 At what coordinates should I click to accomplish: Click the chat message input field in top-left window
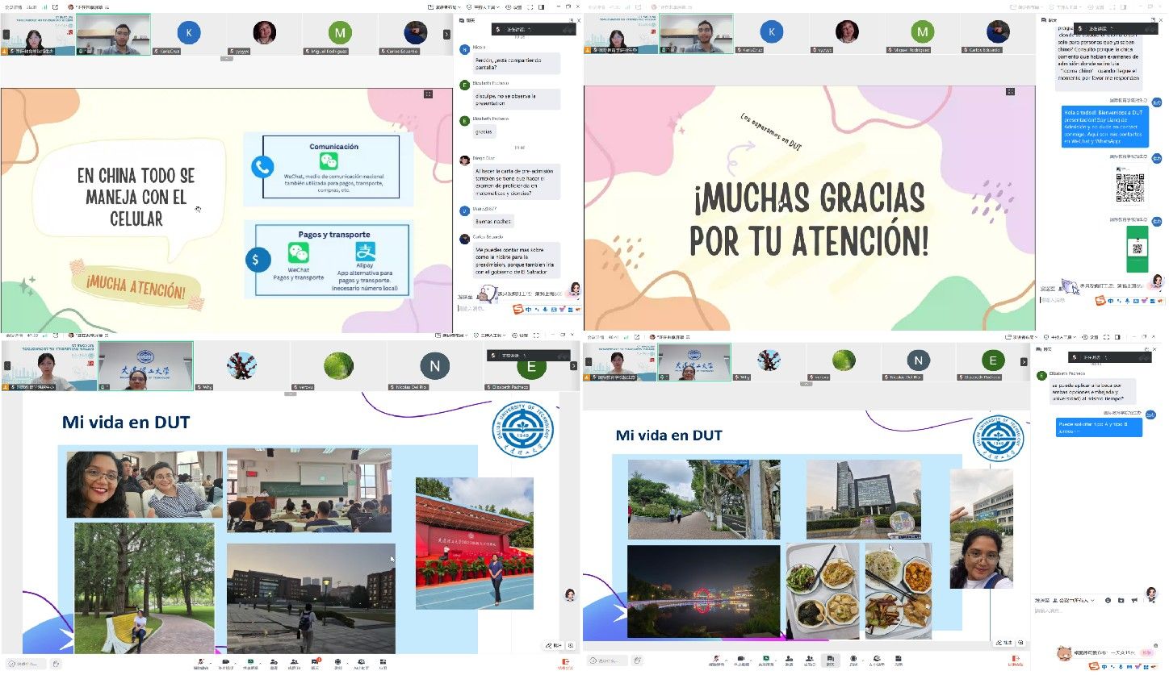(x=484, y=309)
